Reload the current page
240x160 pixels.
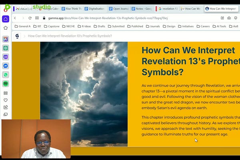[30, 18]
